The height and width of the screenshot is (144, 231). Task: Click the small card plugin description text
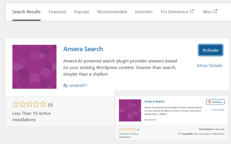[x=173, y=111]
